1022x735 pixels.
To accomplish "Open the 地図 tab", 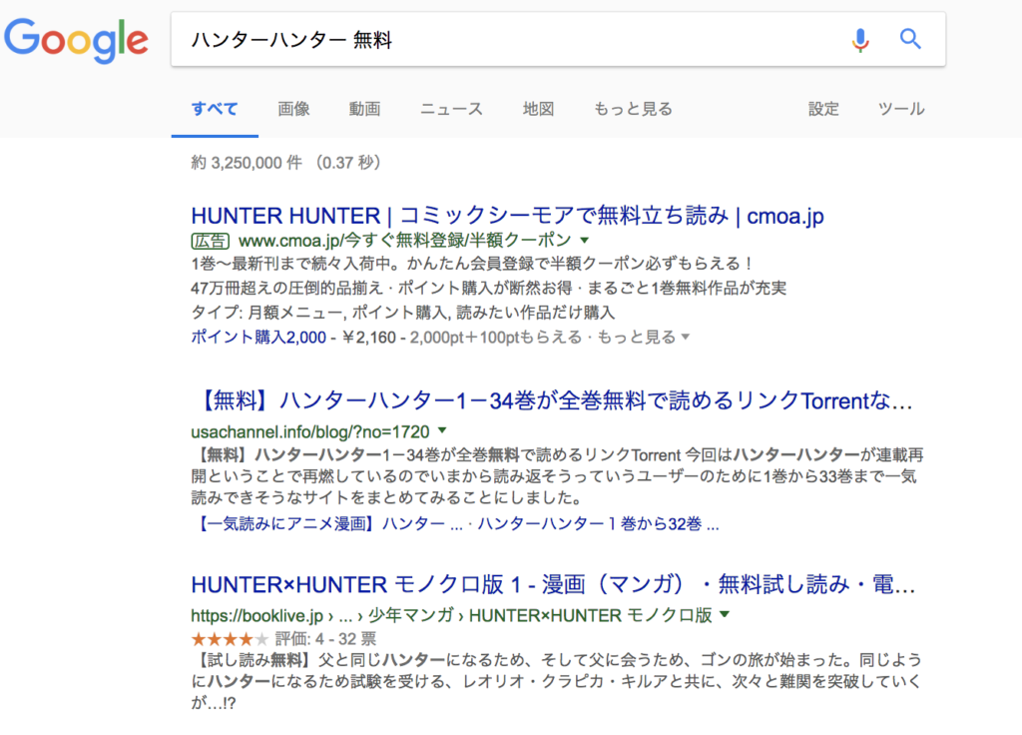I will pyautogui.click(x=538, y=109).
